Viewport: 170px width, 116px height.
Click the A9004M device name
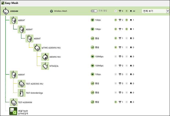click(14, 11)
